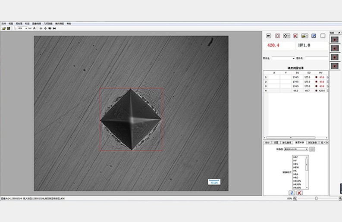The width and height of the screenshot is (342, 222).
Task: Click the hardness scale list scrollbar thumb
Action: (307, 164)
